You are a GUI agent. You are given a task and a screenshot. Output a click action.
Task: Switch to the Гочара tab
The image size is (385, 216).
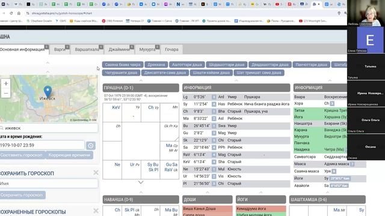[x=171, y=49]
